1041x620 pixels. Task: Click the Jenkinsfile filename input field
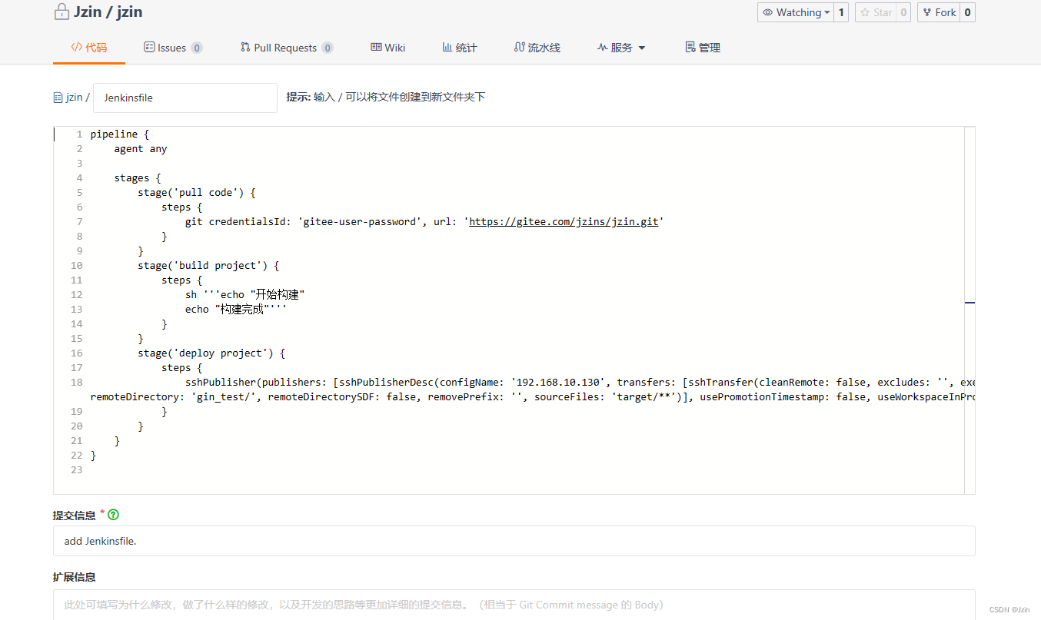(185, 98)
